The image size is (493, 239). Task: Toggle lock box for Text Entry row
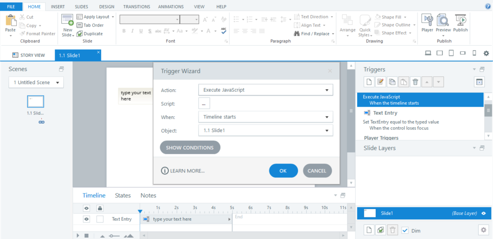click(x=100, y=219)
